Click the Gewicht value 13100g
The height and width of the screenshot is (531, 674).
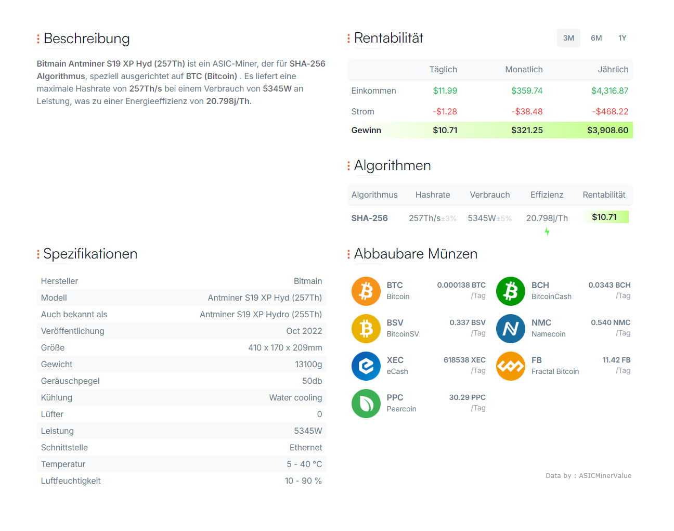(x=308, y=364)
